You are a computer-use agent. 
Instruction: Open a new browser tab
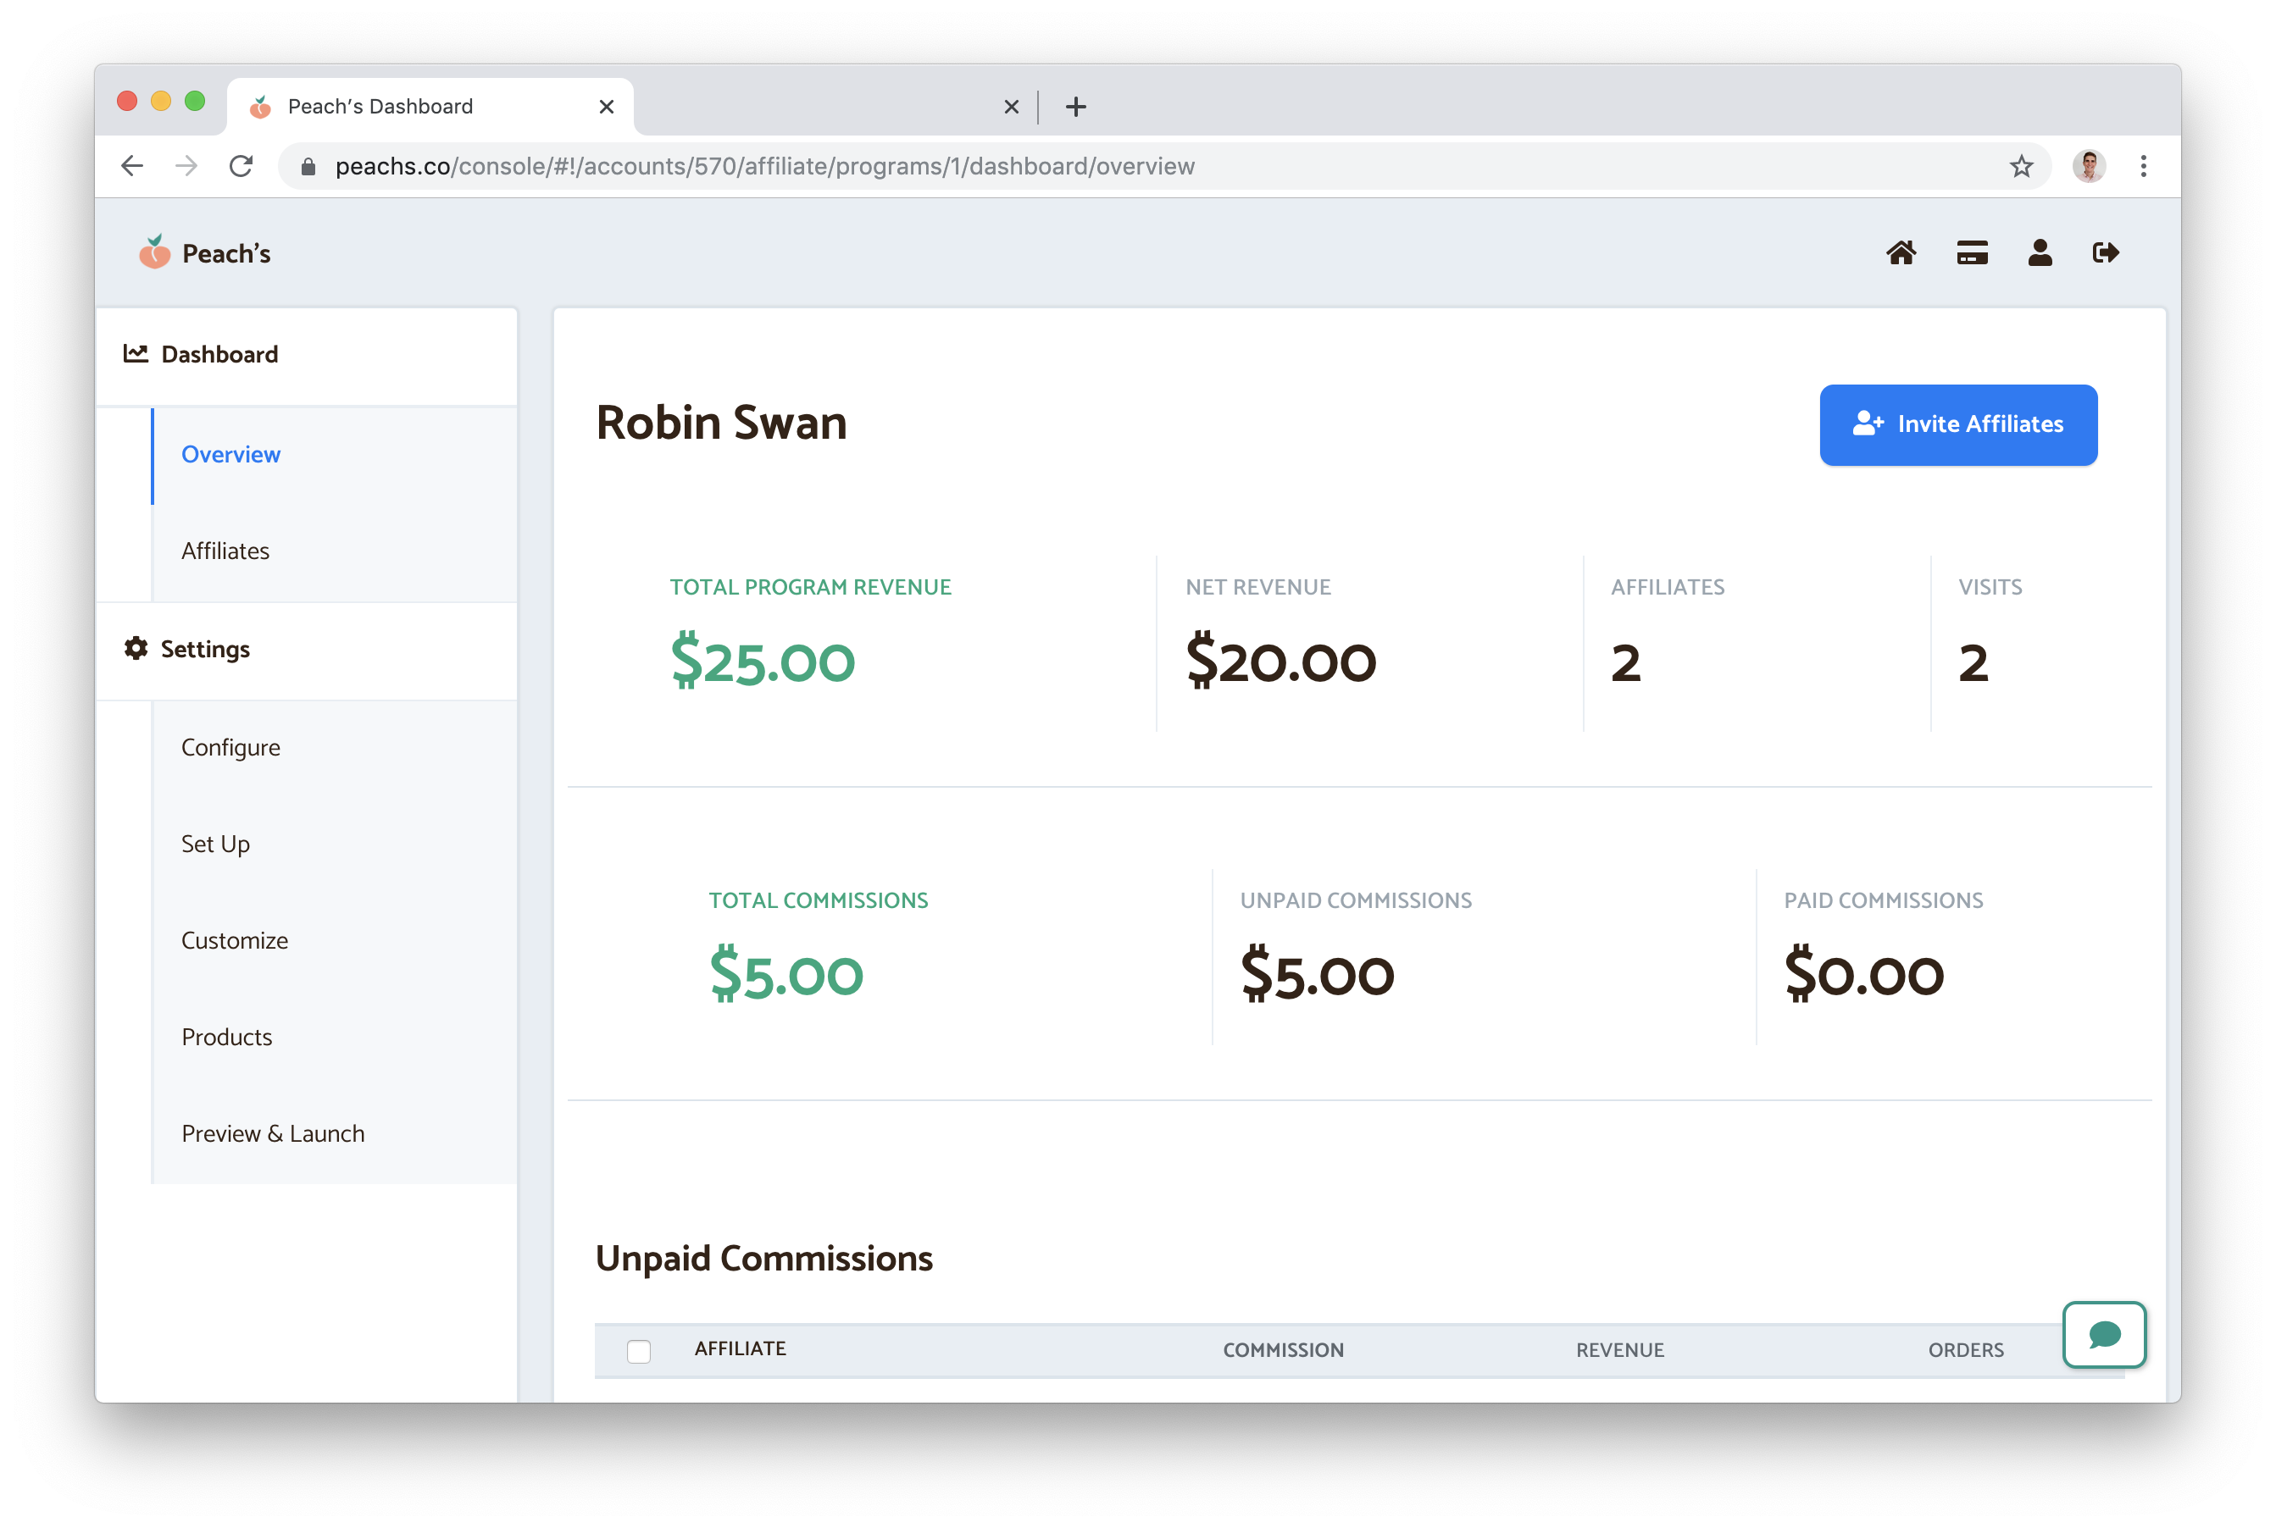pos(1076,108)
